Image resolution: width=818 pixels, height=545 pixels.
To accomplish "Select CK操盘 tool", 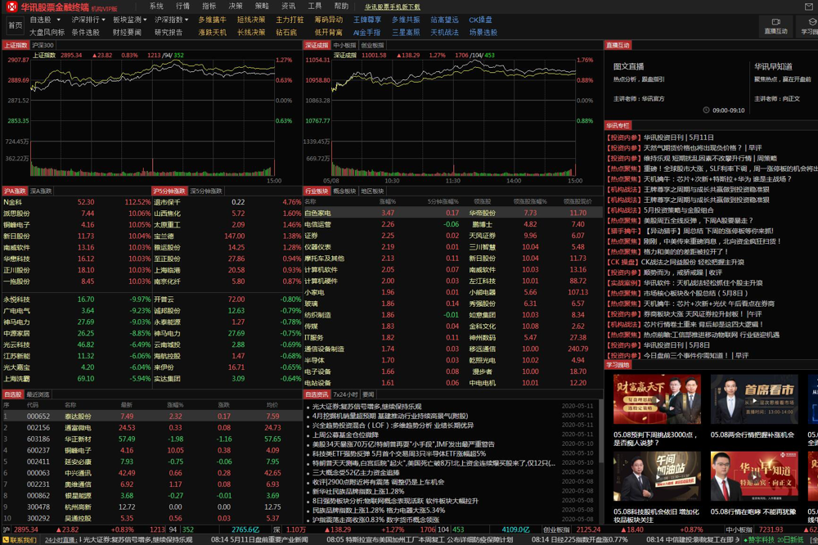I will 480,20.
